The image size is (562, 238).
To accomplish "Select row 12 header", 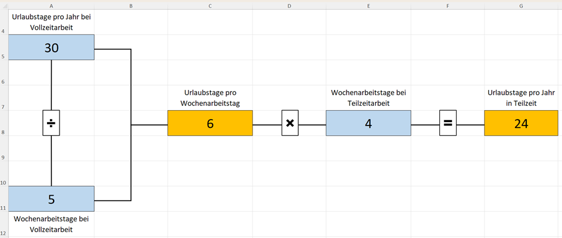I will (4, 233).
